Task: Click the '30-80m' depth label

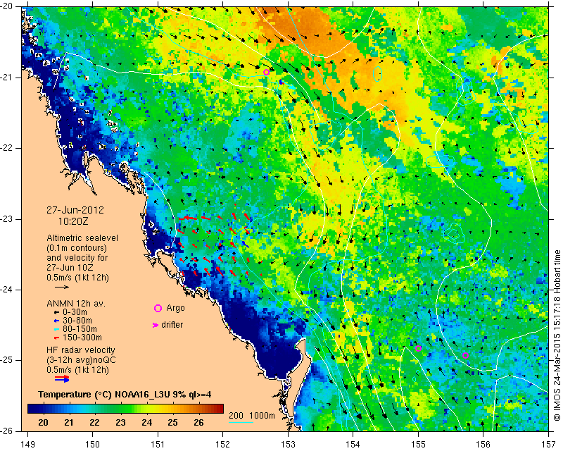Action: point(77,321)
